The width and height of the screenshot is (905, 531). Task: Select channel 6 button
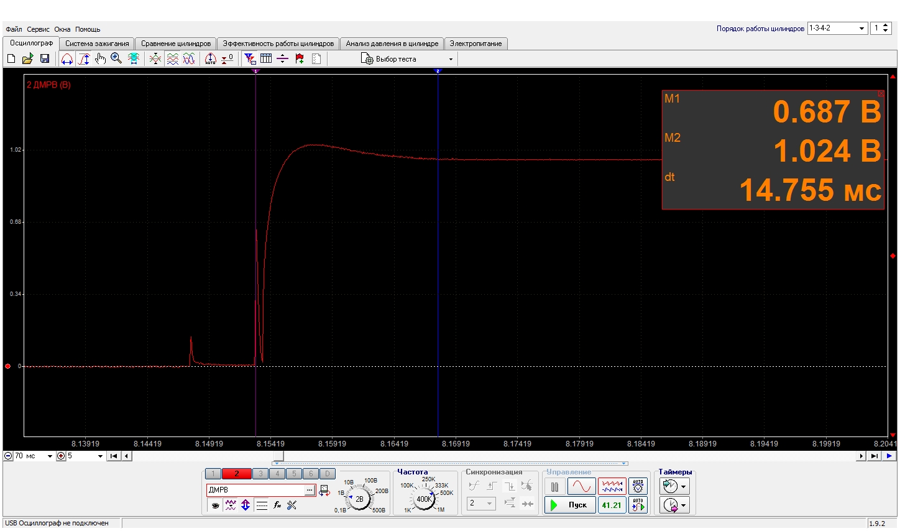311,474
